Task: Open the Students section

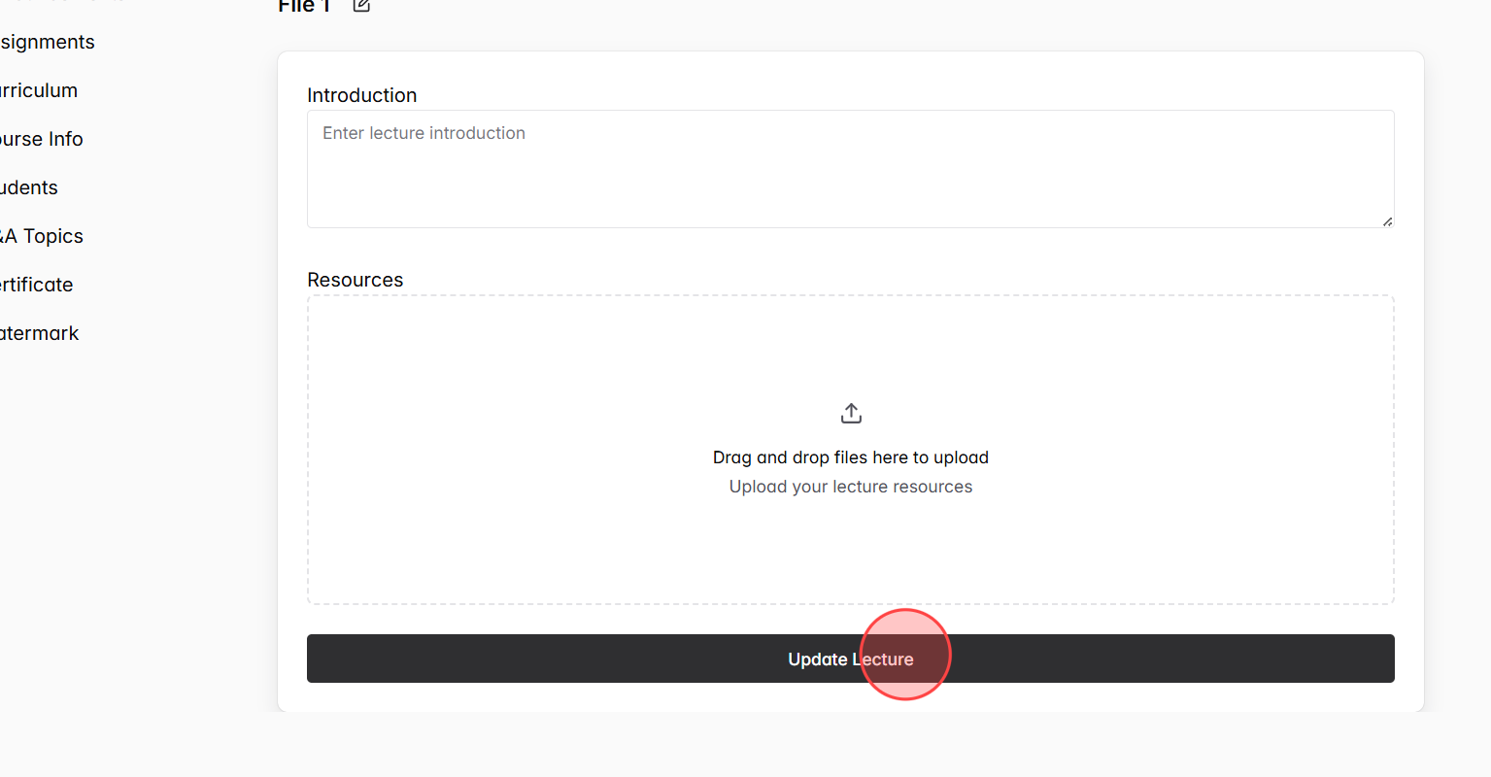Action: (27, 187)
